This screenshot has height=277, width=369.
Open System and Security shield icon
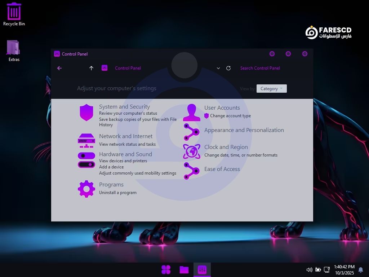click(86, 113)
